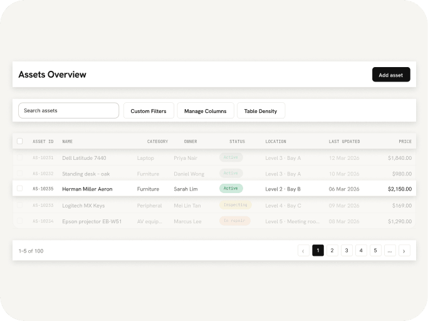This screenshot has height=321, width=428.
Task: Open Manage Columns options
Action: click(x=206, y=111)
